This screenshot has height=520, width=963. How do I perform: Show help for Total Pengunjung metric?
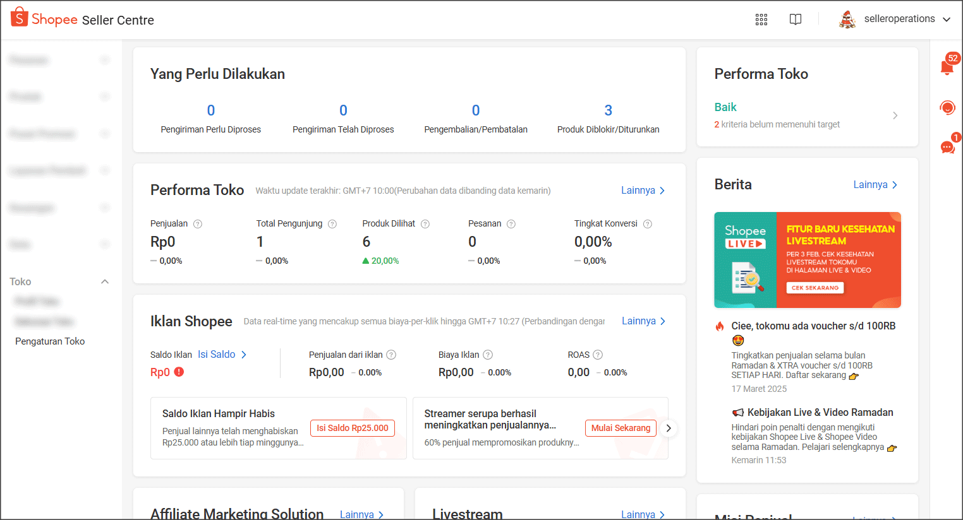tap(332, 224)
